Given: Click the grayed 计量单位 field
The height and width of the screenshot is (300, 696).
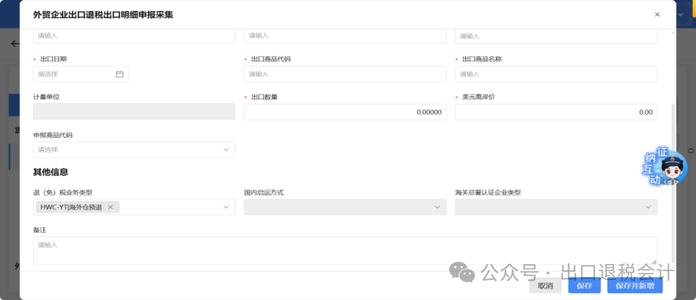Looking at the screenshot, I should (134, 112).
